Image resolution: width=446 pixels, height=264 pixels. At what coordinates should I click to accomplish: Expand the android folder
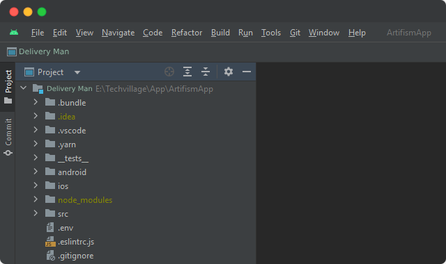click(36, 172)
